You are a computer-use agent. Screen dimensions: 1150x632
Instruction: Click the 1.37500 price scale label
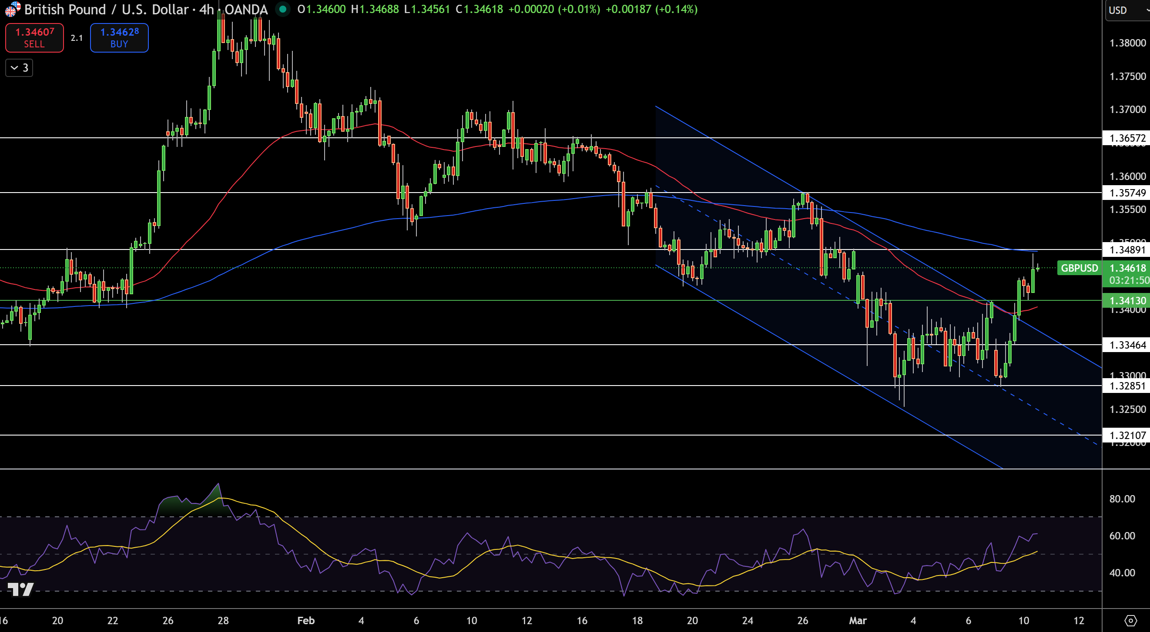coord(1128,76)
